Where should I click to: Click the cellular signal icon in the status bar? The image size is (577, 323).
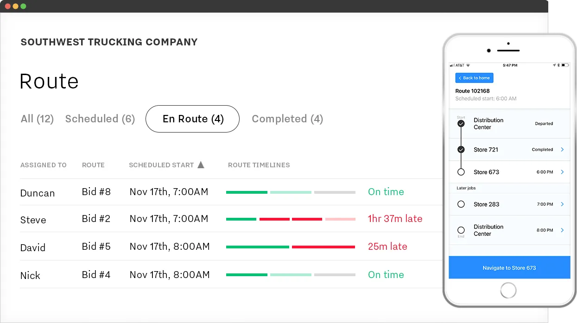coord(452,65)
